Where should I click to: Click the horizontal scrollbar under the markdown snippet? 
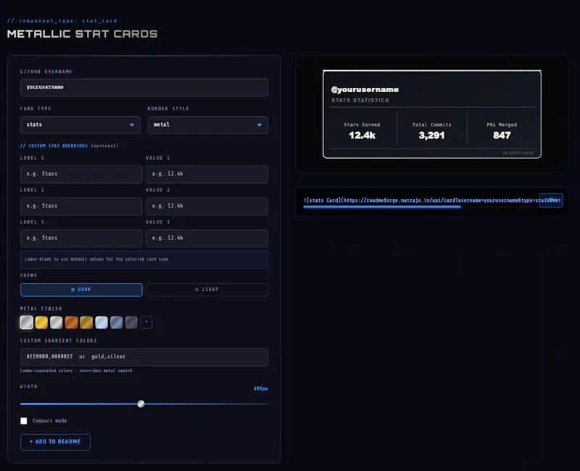(382, 207)
